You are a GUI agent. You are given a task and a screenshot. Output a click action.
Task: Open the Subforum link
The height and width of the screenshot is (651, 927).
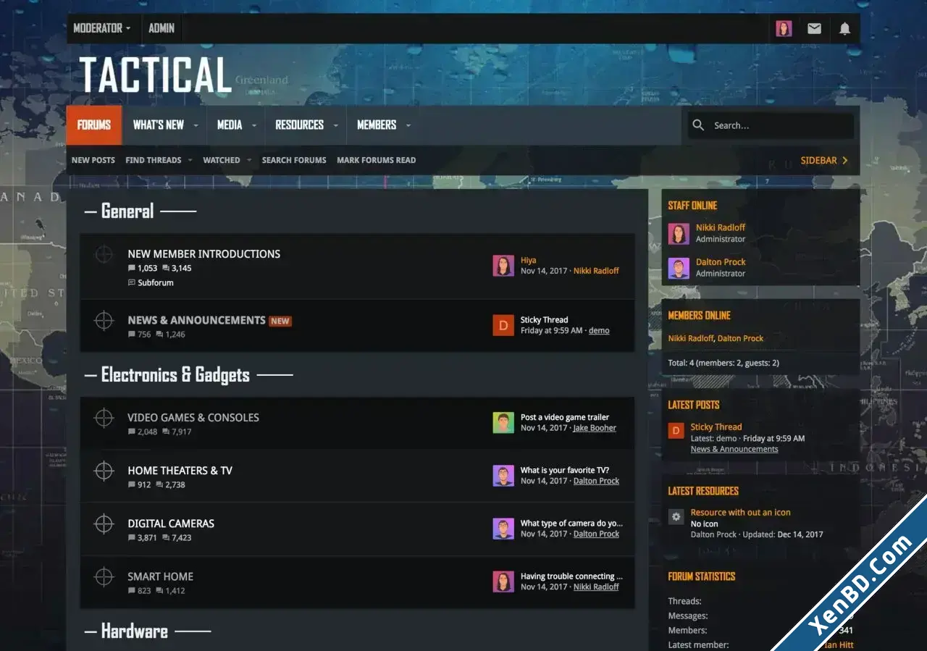[156, 283]
